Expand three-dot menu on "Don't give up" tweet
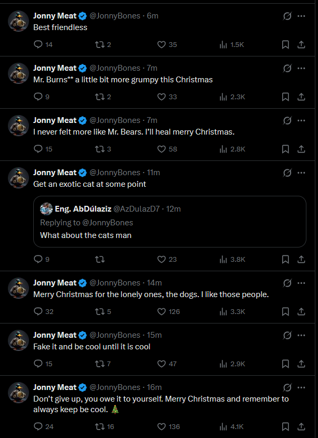The width and height of the screenshot is (318, 438). click(x=301, y=387)
